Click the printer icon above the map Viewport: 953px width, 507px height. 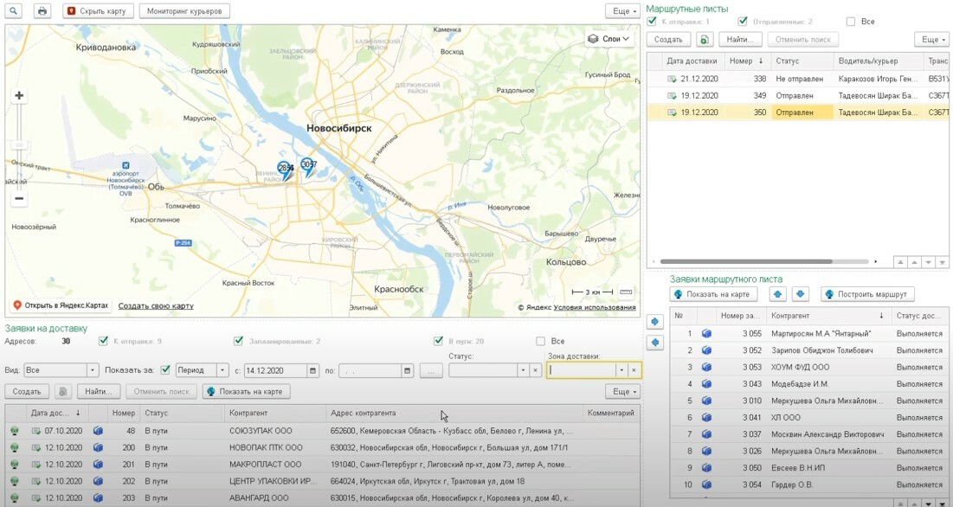tap(42, 11)
